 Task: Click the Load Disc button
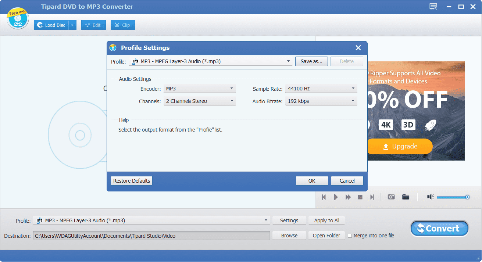(51, 25)
